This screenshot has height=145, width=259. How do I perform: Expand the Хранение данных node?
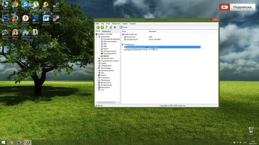coord(97,70)
